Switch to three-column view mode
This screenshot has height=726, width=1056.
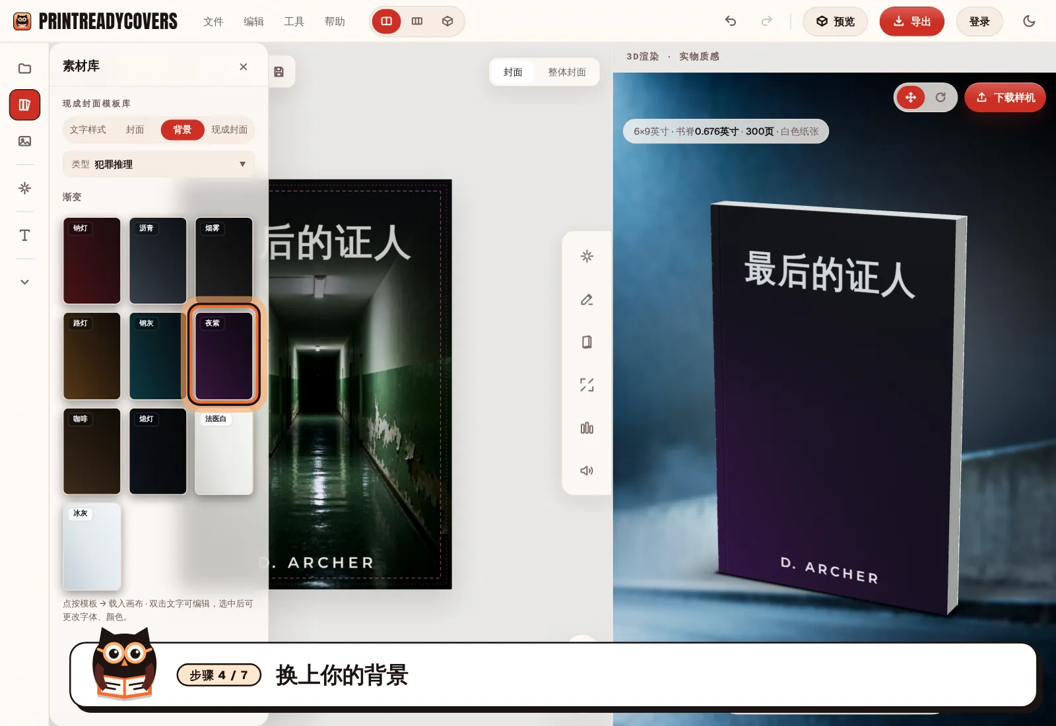point(417,21)
